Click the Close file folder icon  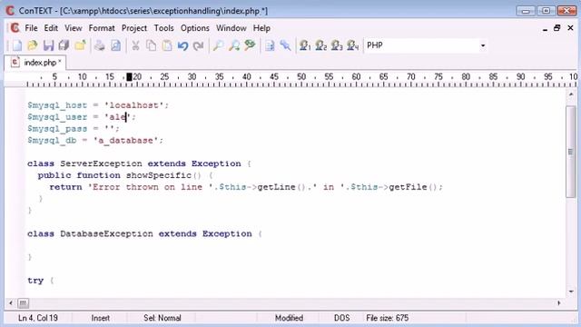point(80,45)
